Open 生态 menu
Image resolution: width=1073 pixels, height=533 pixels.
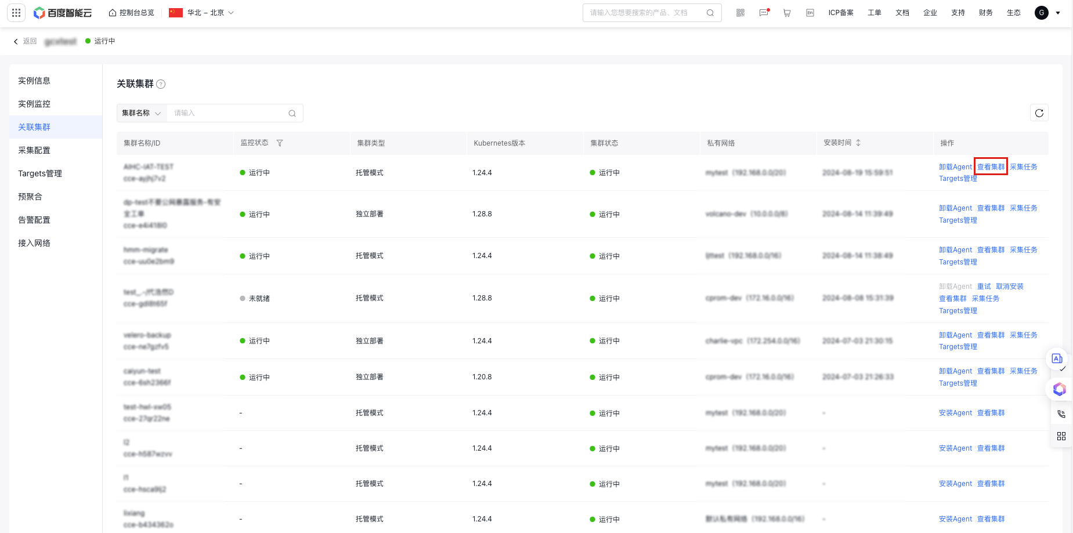(x=1014, y=13)
